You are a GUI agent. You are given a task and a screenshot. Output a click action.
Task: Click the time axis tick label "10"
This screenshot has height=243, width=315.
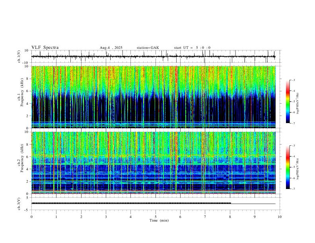click(280, 217)
